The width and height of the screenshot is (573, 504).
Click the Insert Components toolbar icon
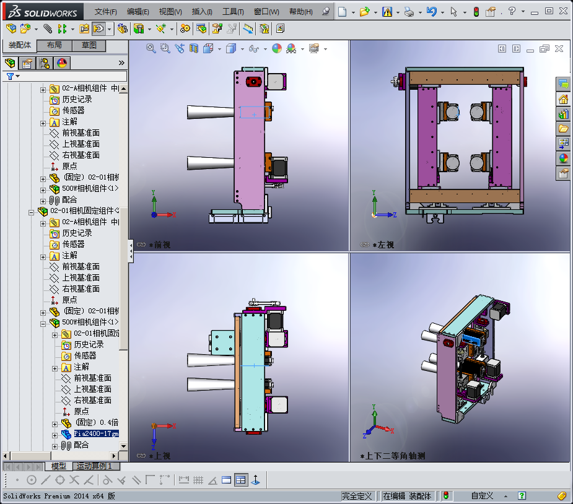click(25, 28)
